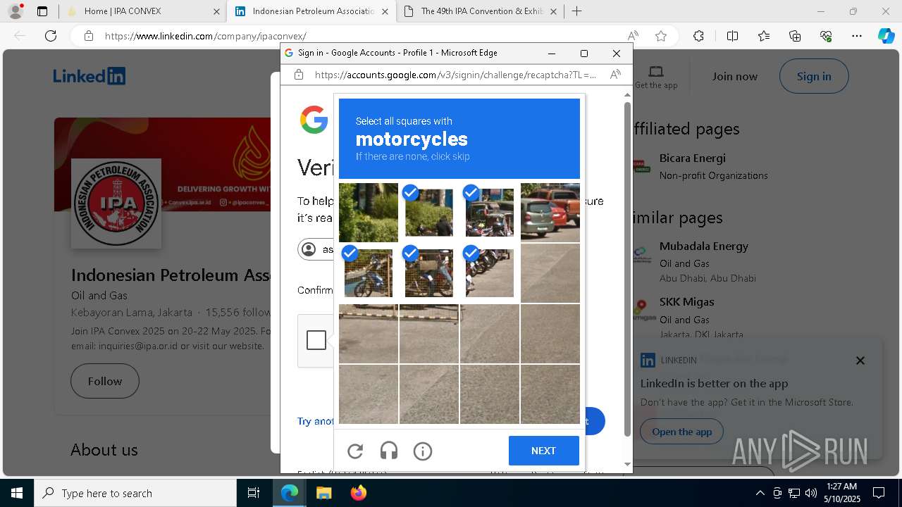Open Copilot sidebar icon
The image size is (902, 507).
886,36
